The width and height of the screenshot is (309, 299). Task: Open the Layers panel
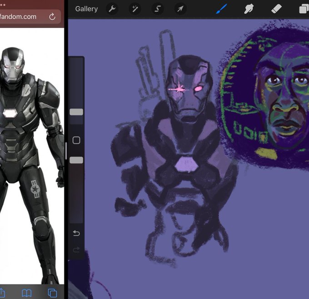[x=304, y=9]
